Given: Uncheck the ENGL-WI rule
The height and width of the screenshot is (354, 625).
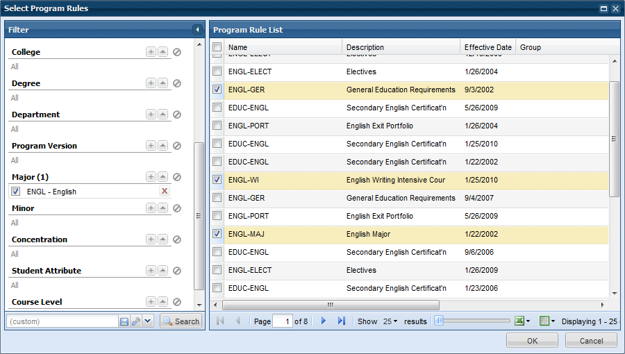Looking at the screenshot, I should 217,180.
